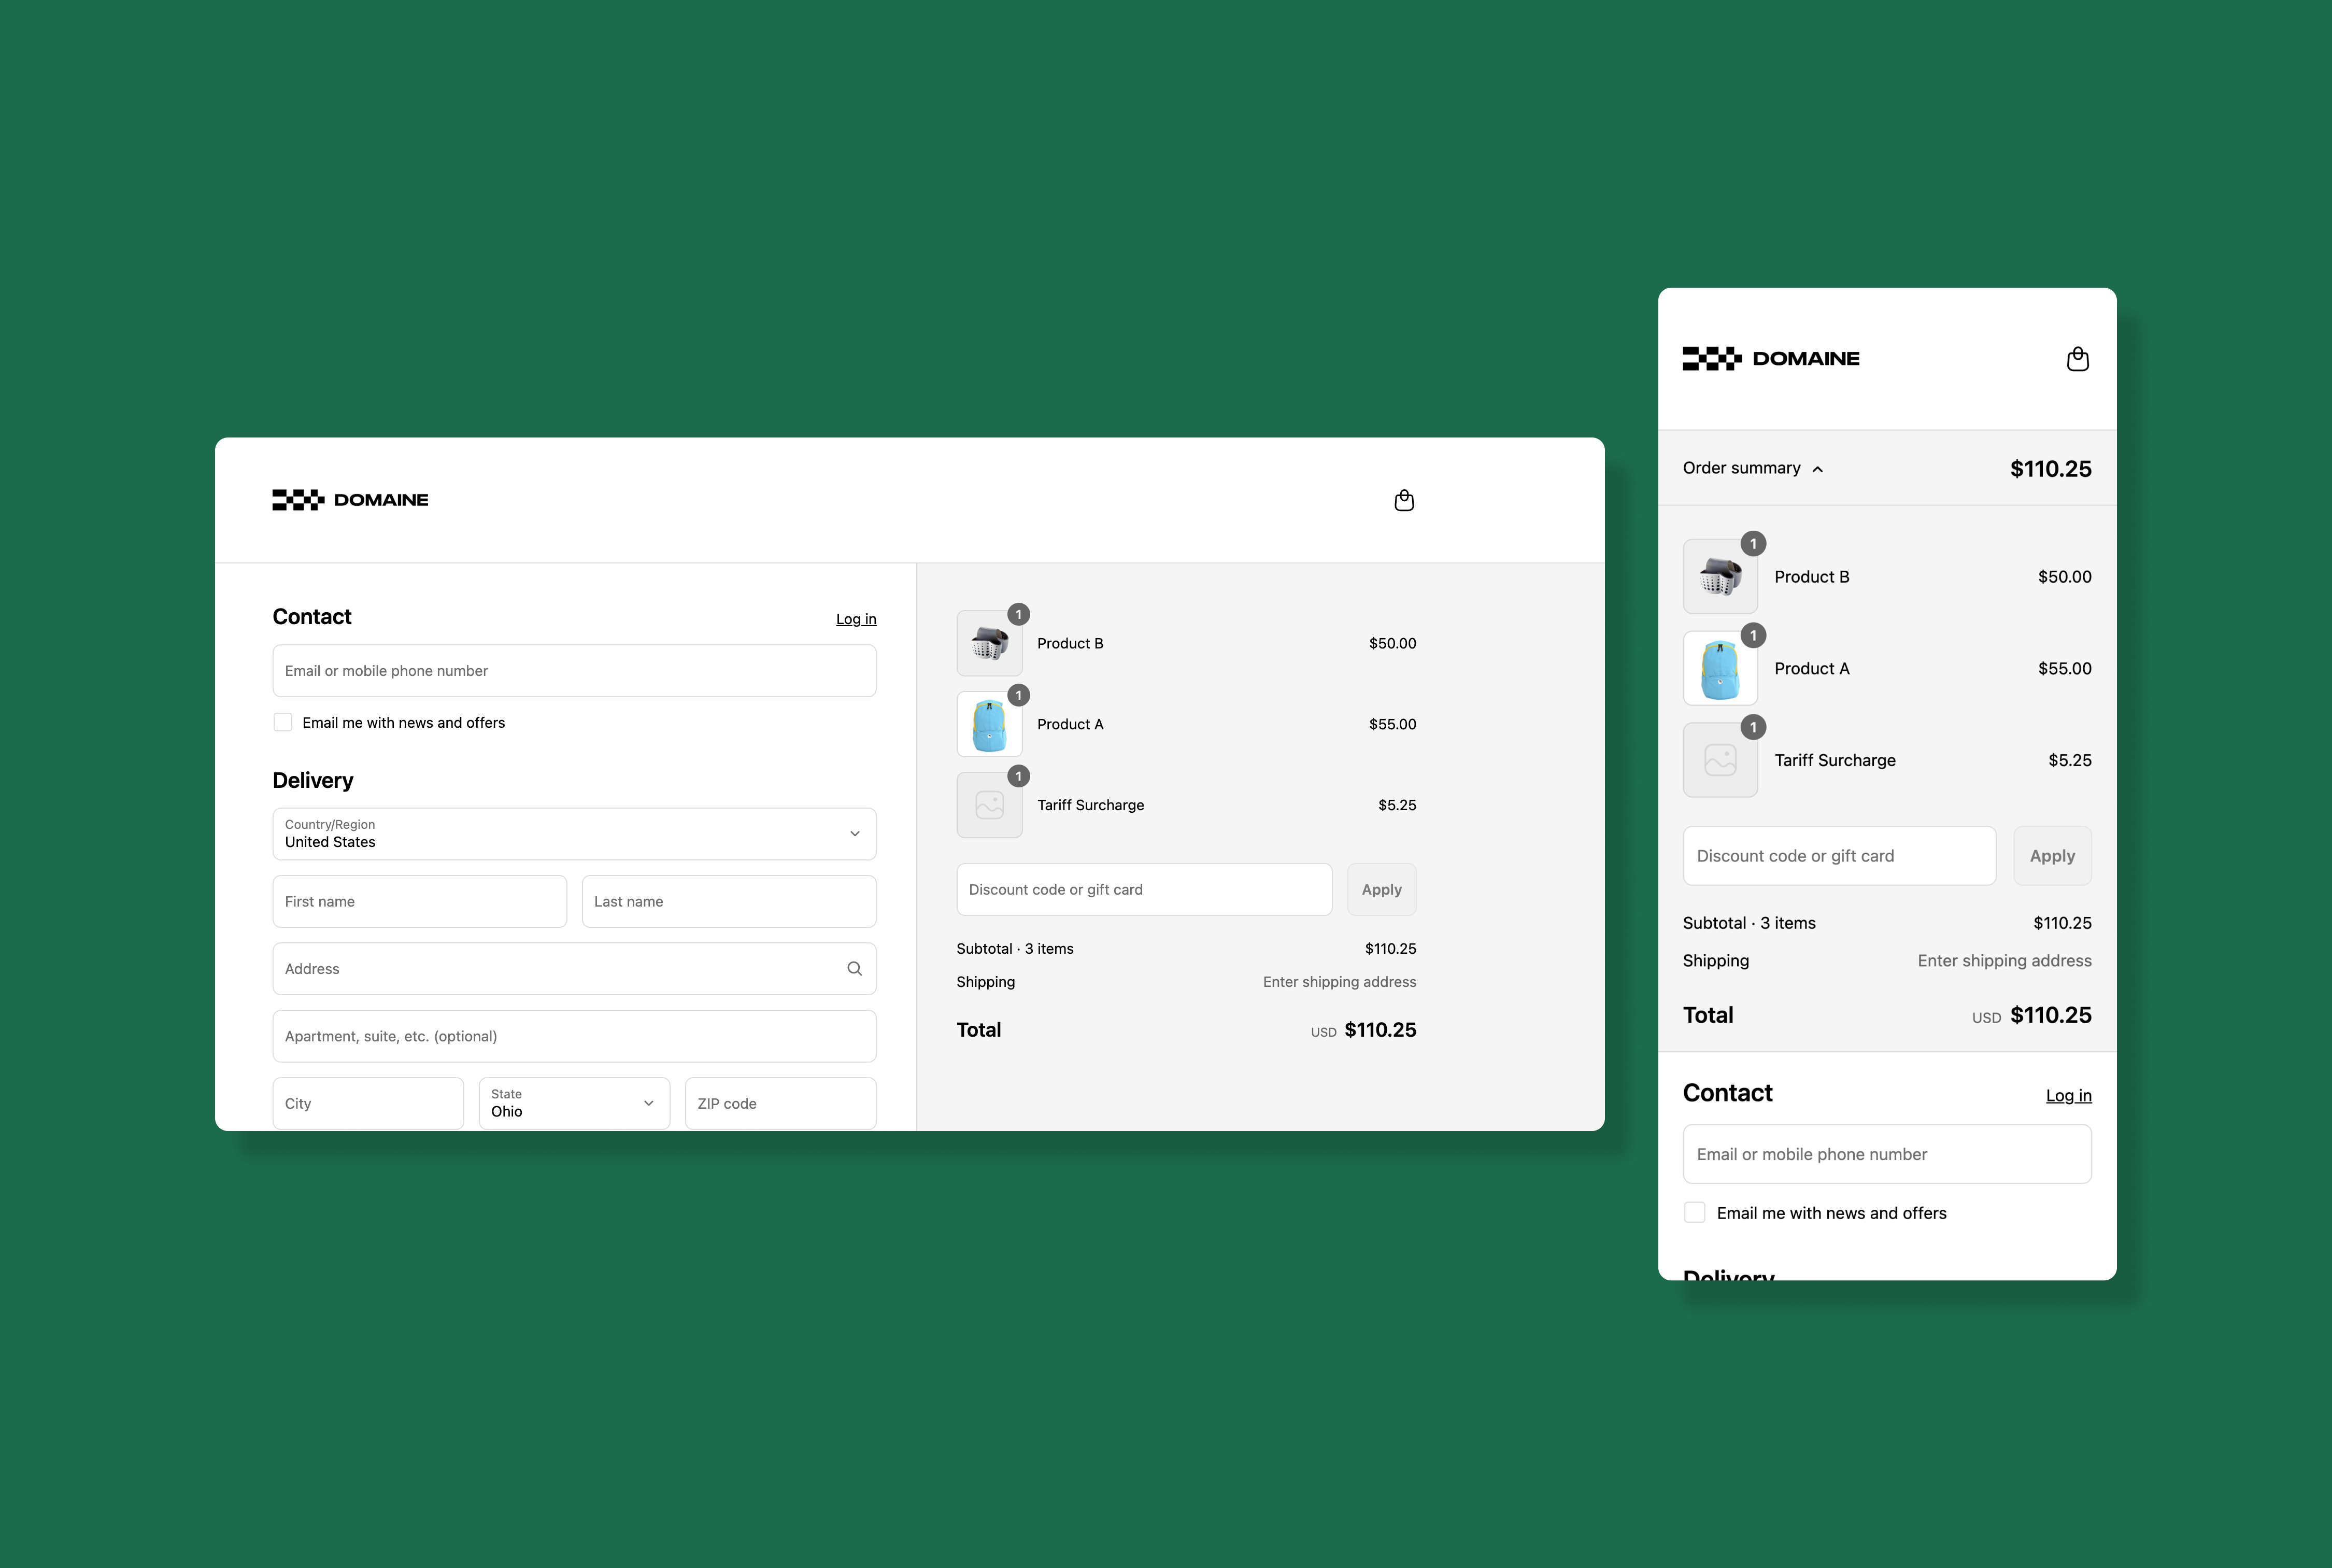Image resolution: width=2332 pixels, height=1568 pixels.
Task: Open the cart bag icon in desktop header
Action: coord(1403,500)
